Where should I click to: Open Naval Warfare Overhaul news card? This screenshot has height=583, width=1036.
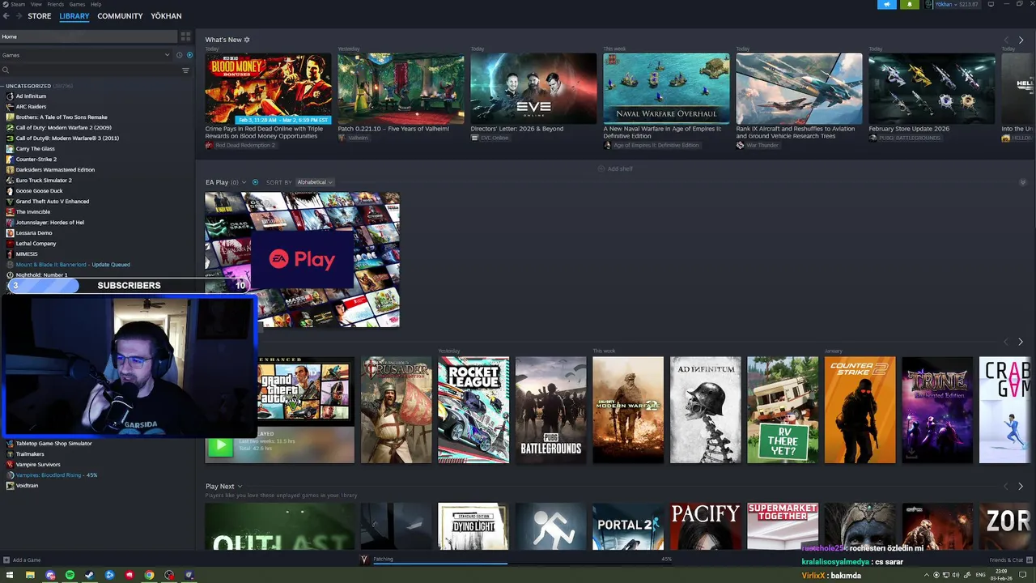666,89
